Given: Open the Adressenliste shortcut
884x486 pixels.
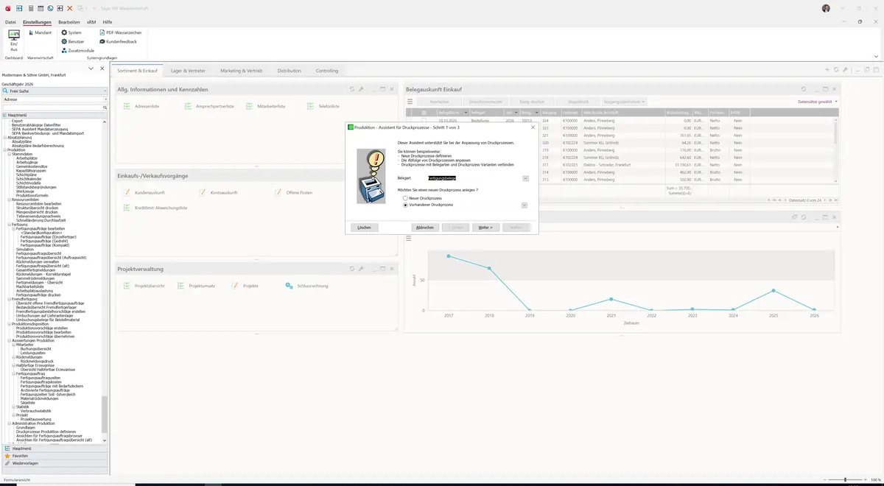Looking at the screenshot, I should (x=141, y=106).
